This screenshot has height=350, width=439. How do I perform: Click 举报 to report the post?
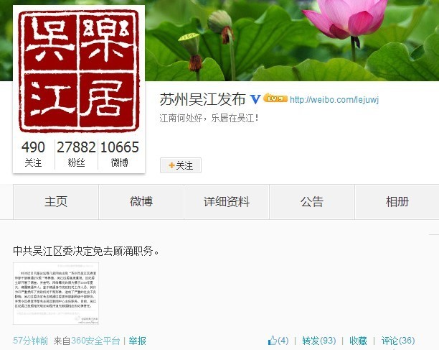coord(138,341)
